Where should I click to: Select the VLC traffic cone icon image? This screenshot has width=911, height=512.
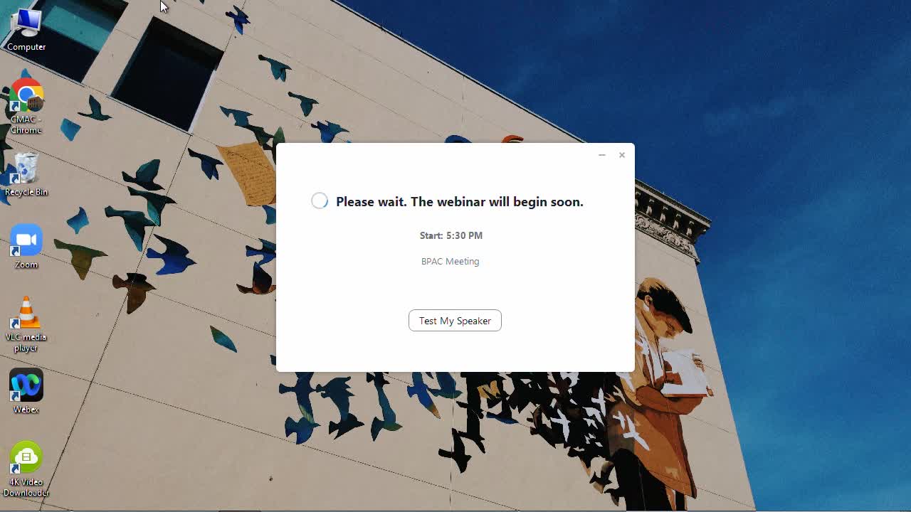click(x=26, y=313)
